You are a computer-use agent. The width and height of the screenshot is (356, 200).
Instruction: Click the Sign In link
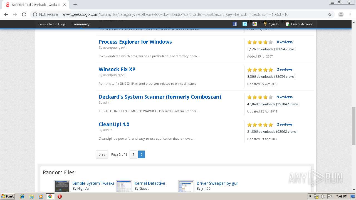point(274,24)
